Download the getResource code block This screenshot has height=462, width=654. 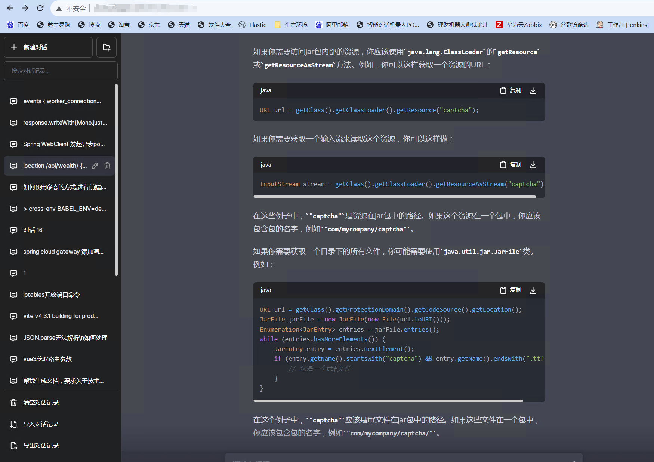point(533,90)
